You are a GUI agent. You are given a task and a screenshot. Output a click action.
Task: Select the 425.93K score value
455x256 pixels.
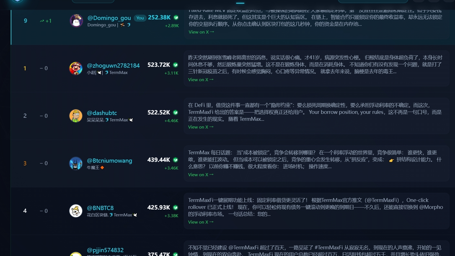(x=159, y=208)
